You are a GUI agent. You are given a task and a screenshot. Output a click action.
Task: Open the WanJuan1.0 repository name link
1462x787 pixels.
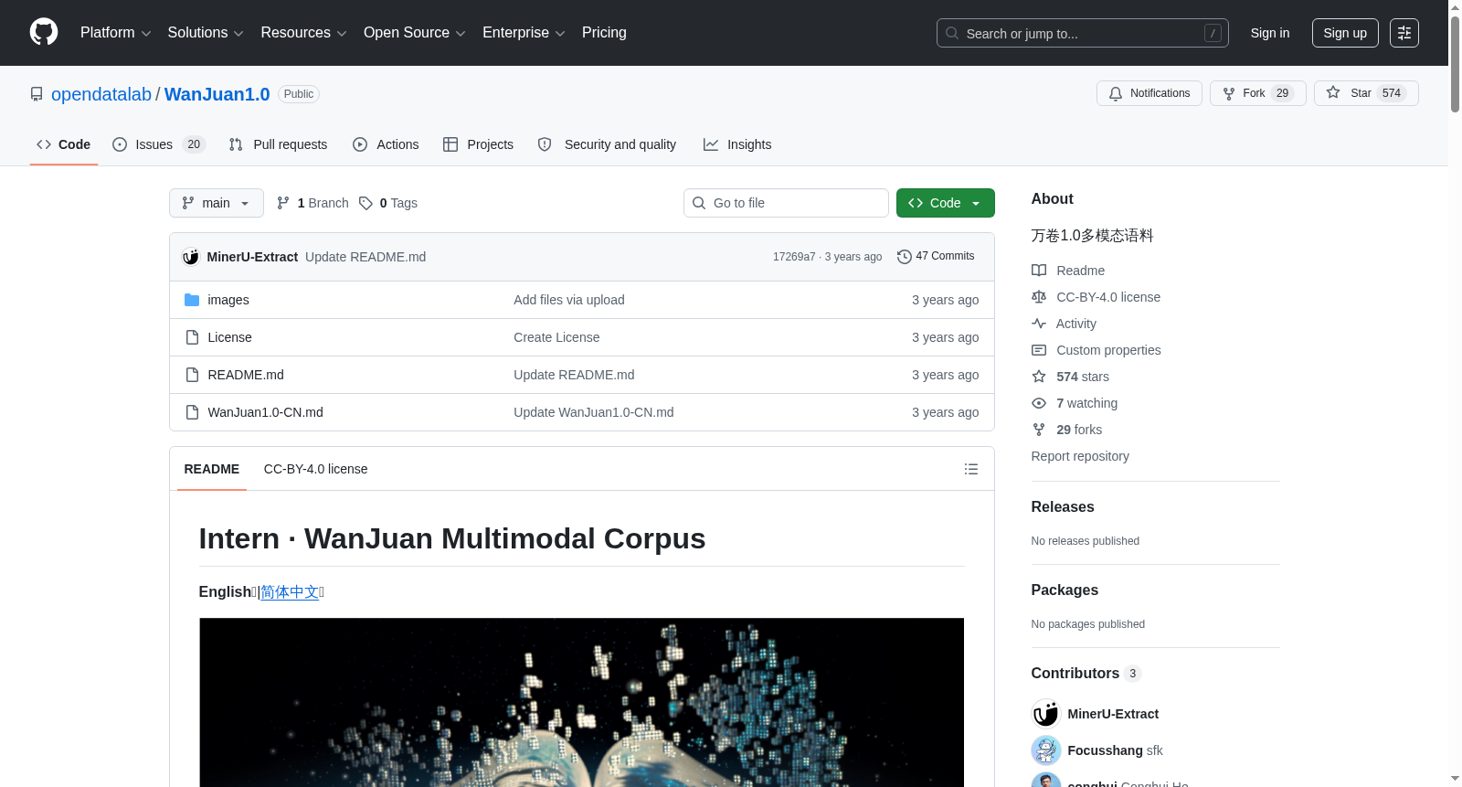217,94
